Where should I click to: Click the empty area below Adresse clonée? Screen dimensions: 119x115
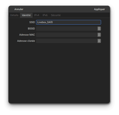pyautogui.click(x=59, y=73)
